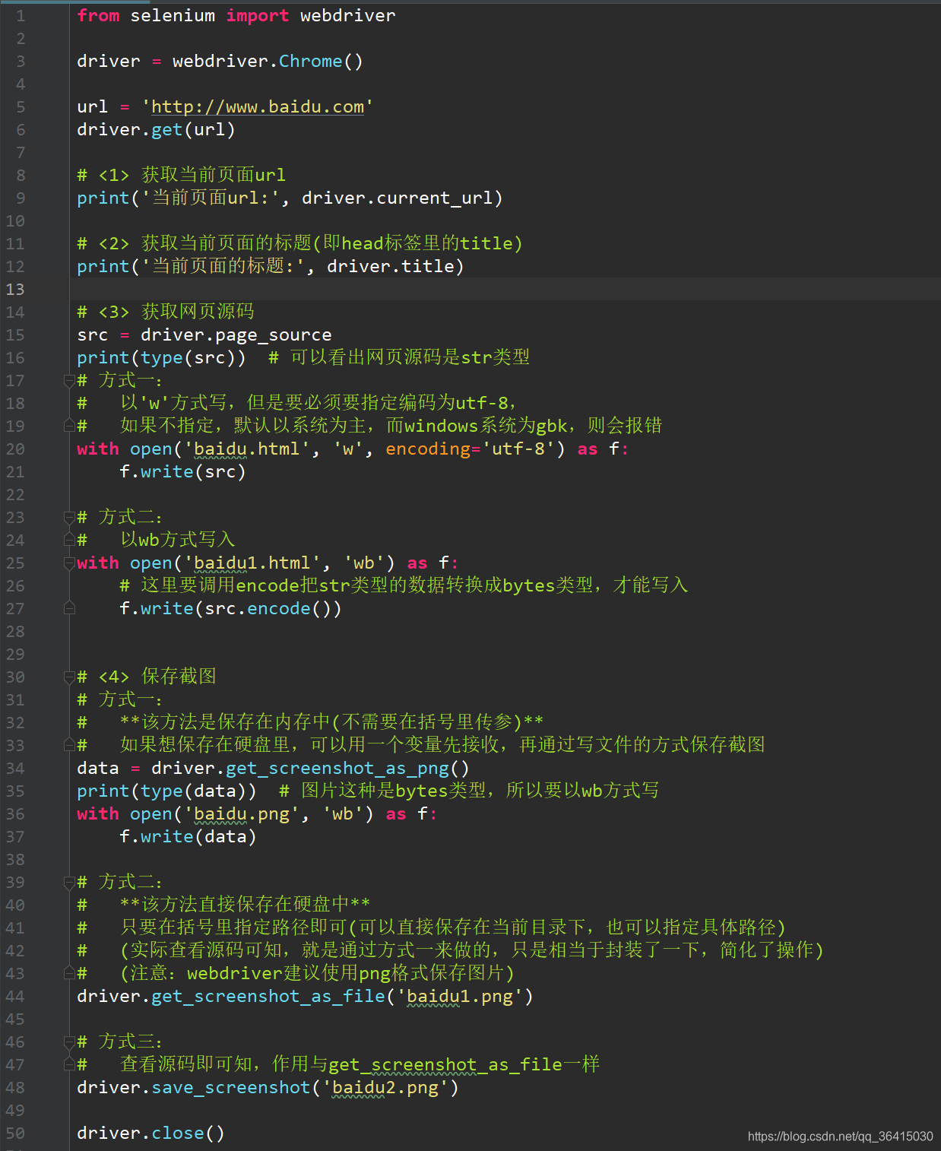Click 'print(type(src))' statement
Image resolution: width=941 pixels, height=1151 pixels.
tap(161, 357)
